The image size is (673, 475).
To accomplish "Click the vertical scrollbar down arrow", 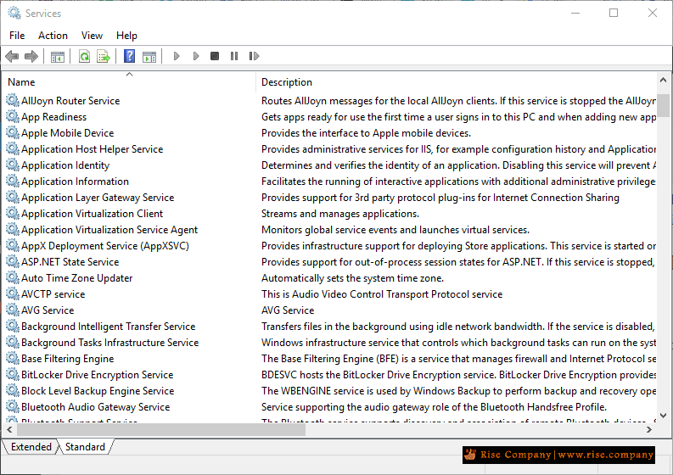I will [663, 415].
